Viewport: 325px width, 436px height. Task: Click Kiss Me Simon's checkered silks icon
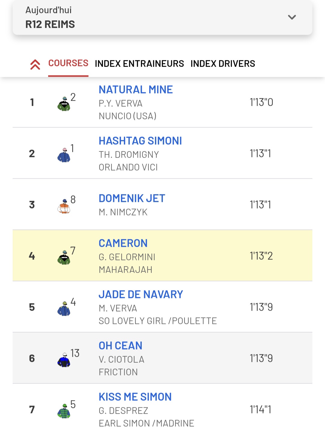(x=64, y=411)
